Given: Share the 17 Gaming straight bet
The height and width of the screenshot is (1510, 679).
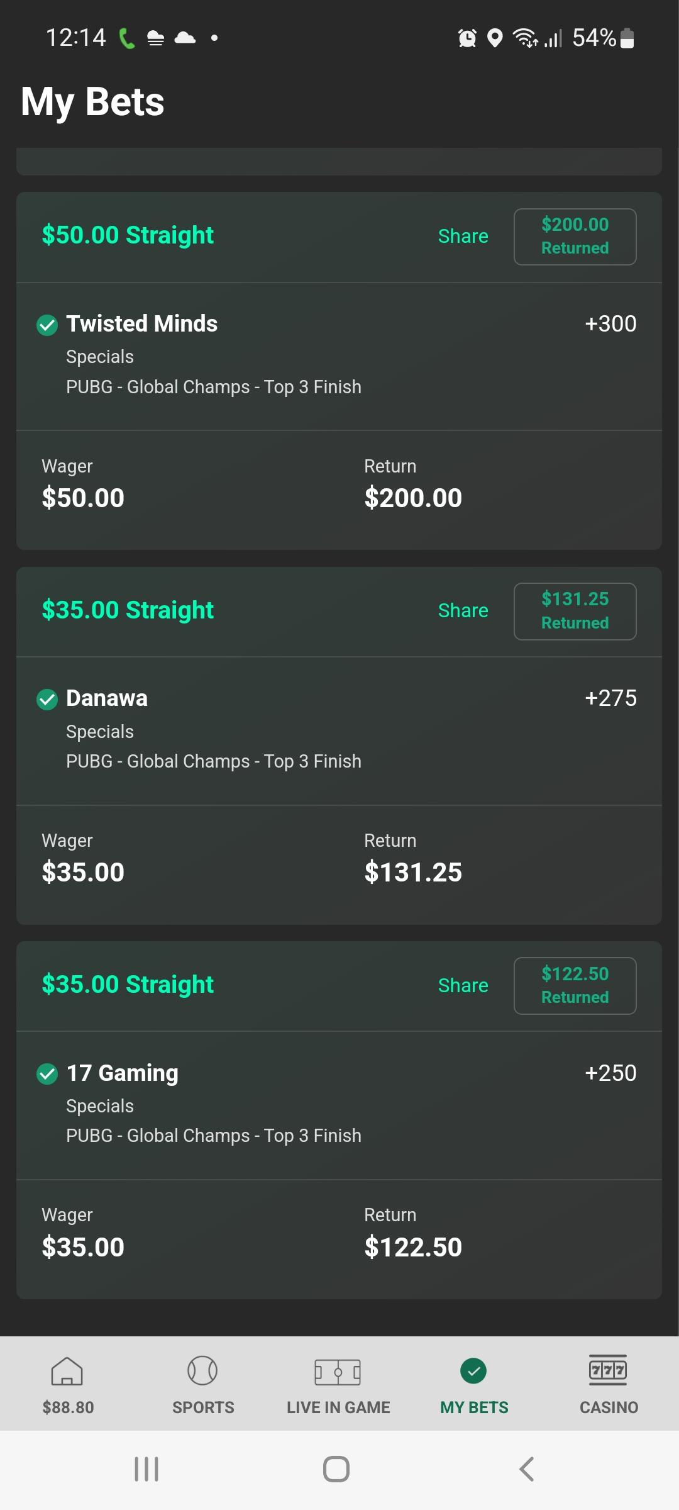Looking at the screenshot, I should tap(463, 985).
